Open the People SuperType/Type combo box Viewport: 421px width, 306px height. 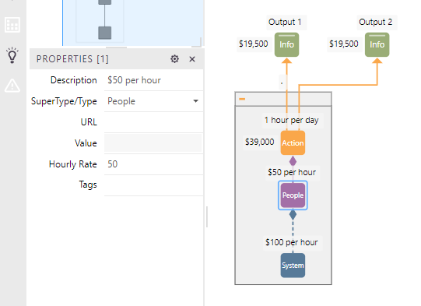[x=153, y=101]
